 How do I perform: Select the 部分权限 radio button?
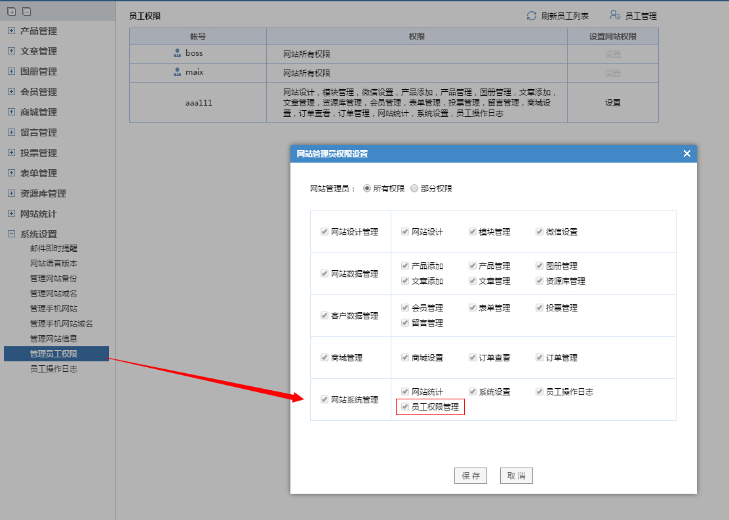click(414, 188)
